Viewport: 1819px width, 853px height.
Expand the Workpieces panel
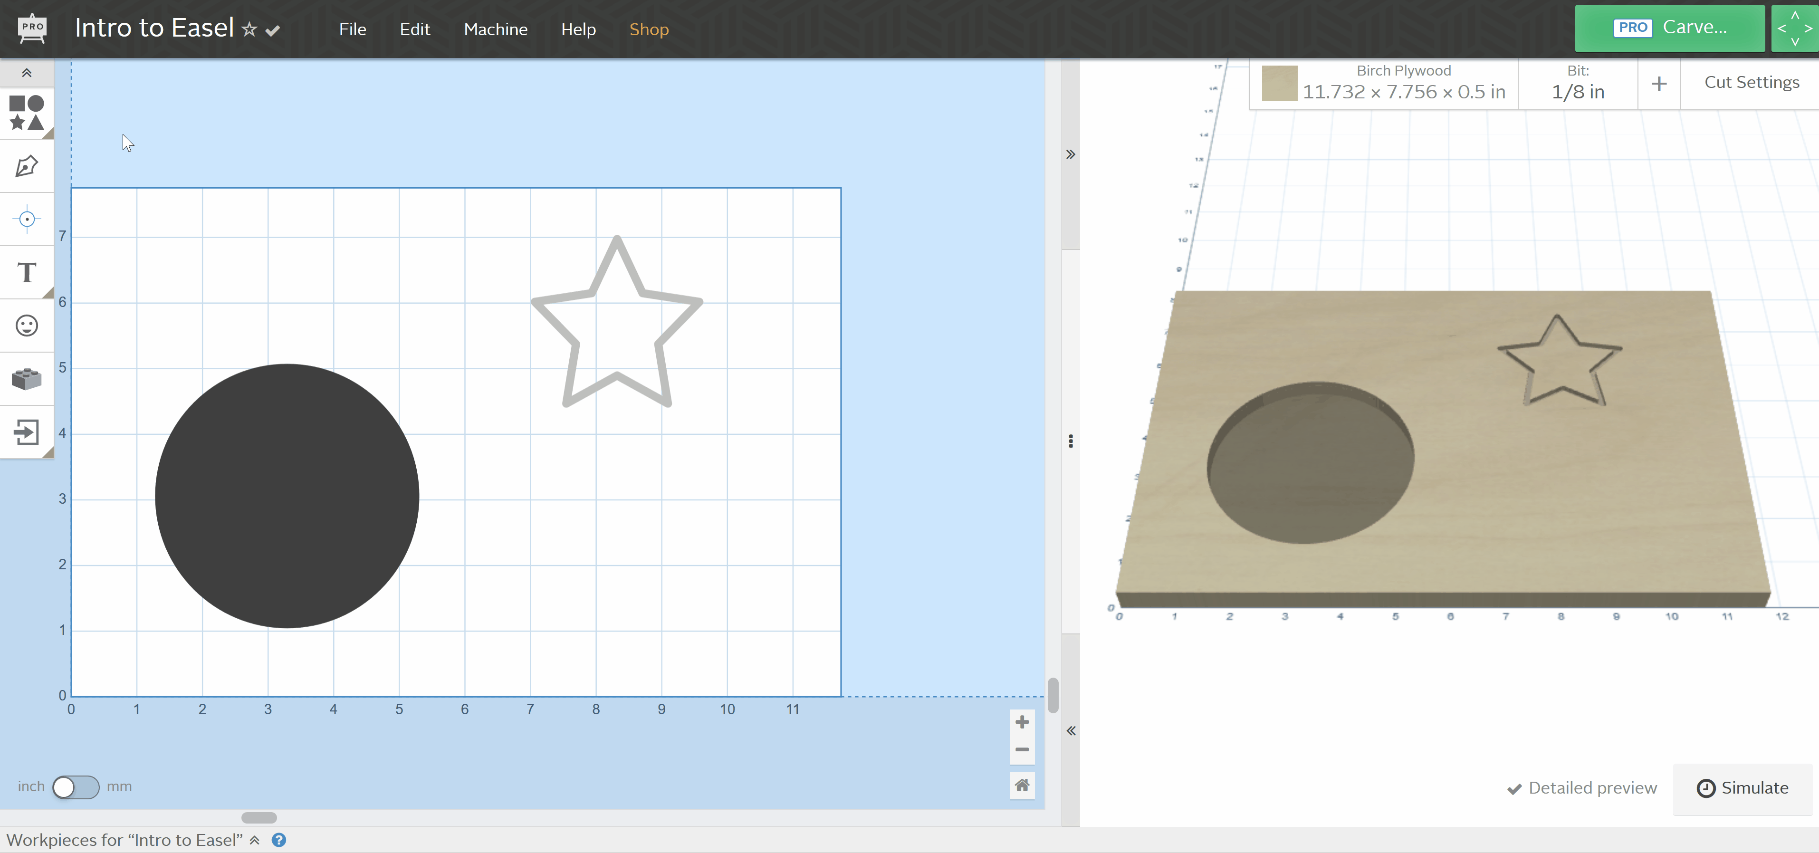255,840
